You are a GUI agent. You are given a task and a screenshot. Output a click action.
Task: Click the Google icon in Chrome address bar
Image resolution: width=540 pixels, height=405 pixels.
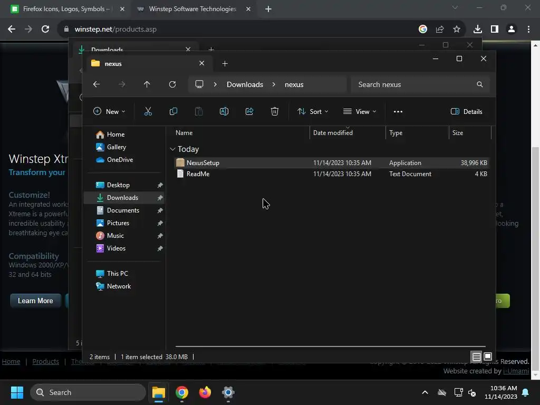point(423,30)
